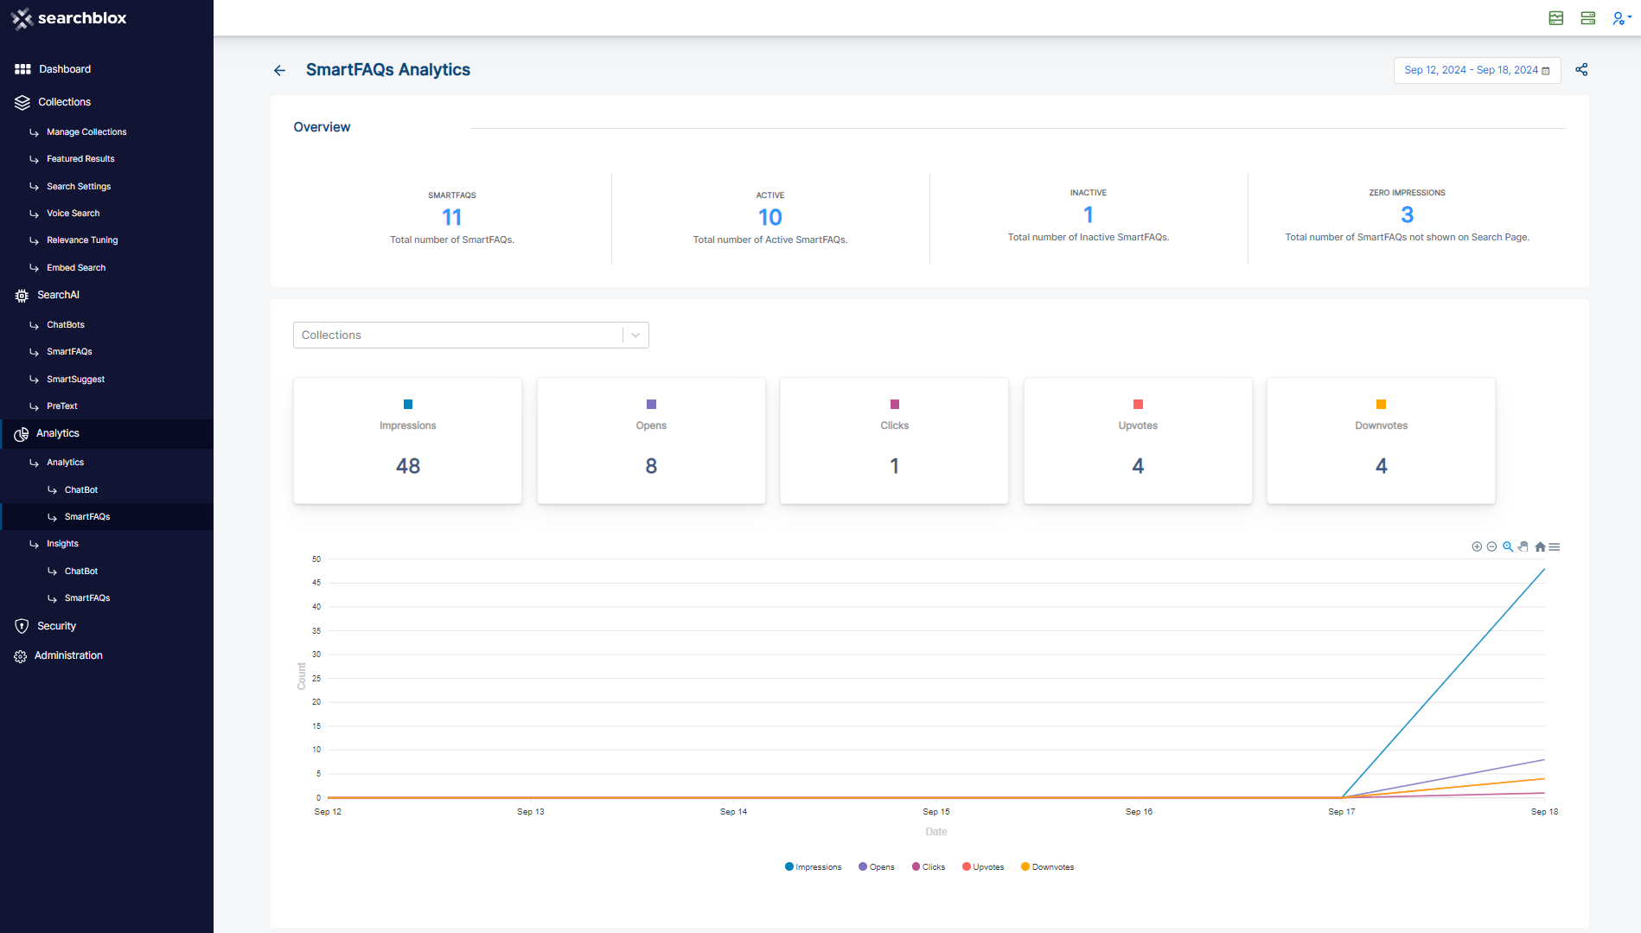This screenshot has width=1641, height=933.
Task: Open Dashboard via its grid icon
Action: point(22,69)
